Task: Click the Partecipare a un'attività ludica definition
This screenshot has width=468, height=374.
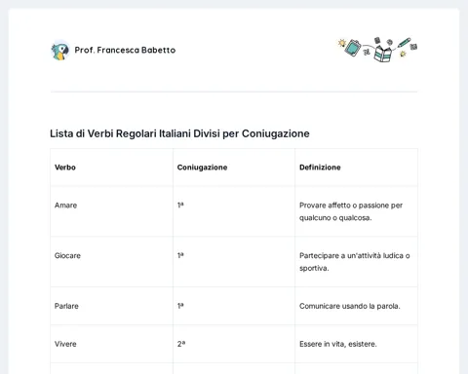Action: pos(355,262)
